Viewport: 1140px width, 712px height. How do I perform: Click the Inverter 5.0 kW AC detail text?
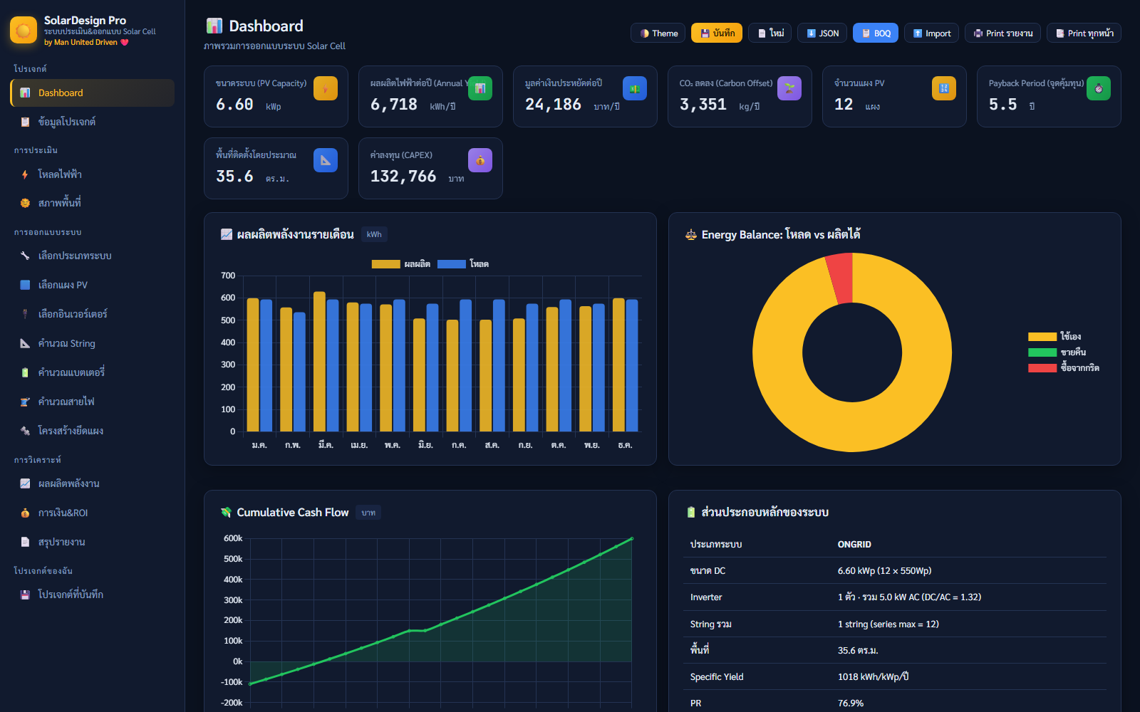pos(909,597)
